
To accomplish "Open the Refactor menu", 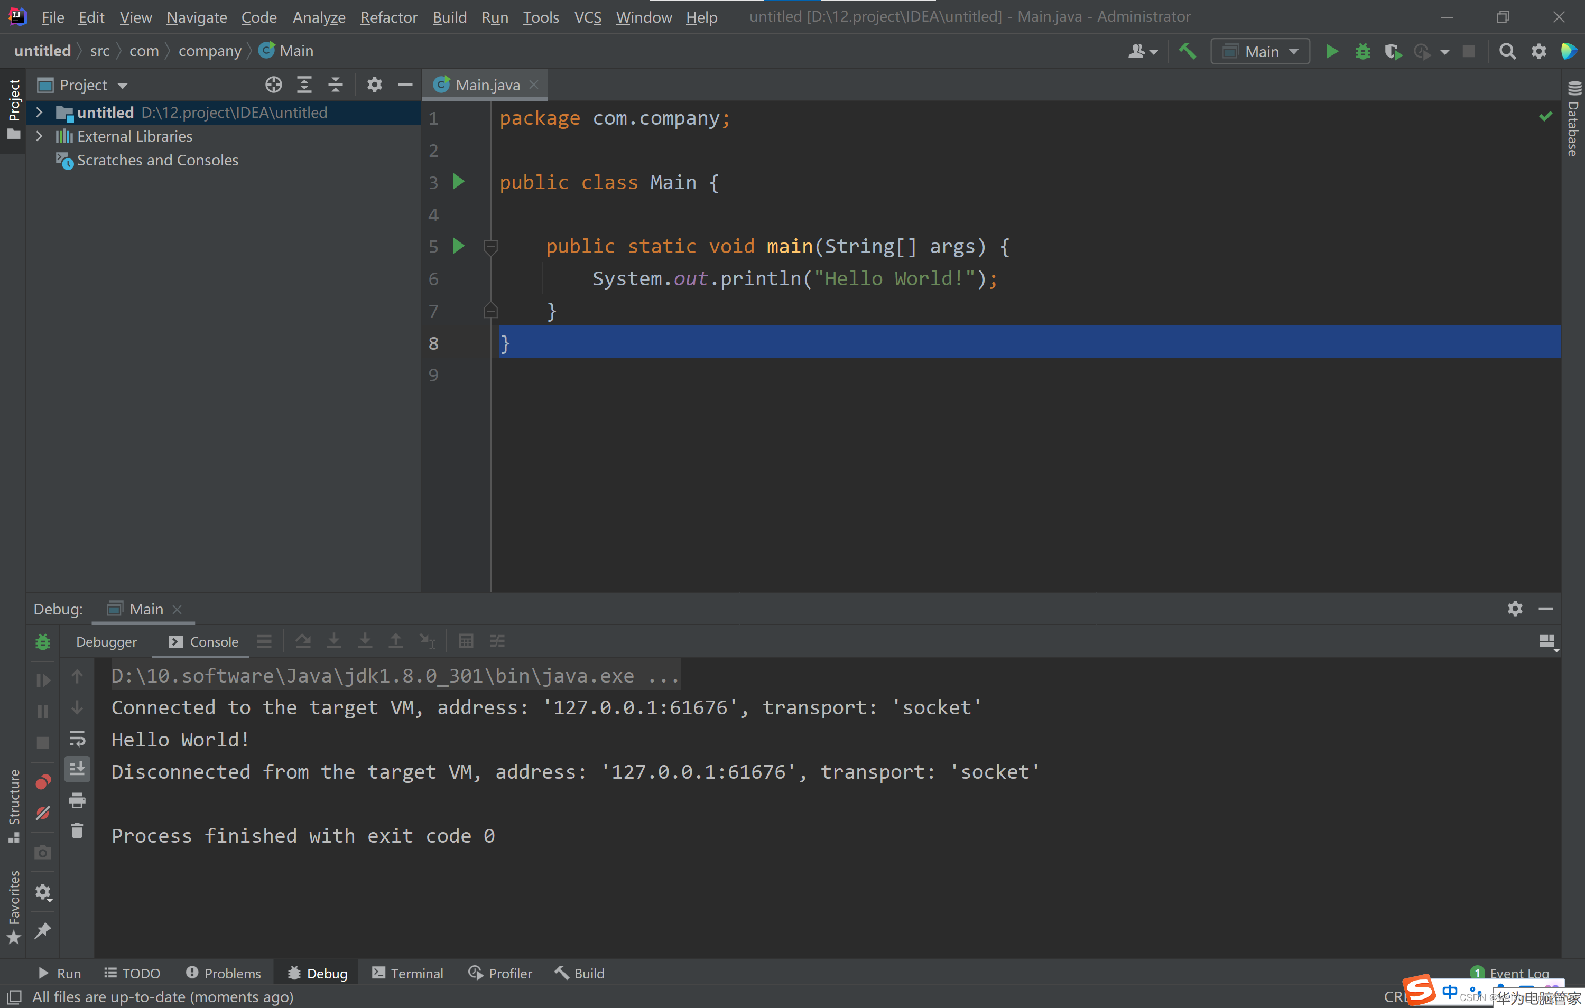I will click(388, 18).
